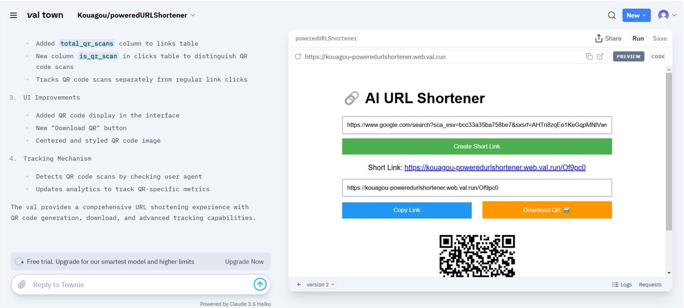Click 'Powered by Claude 3.5 Haiku' text

(235, 304)
